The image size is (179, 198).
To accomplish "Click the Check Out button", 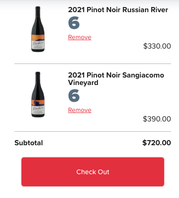I will pos(93,172).
